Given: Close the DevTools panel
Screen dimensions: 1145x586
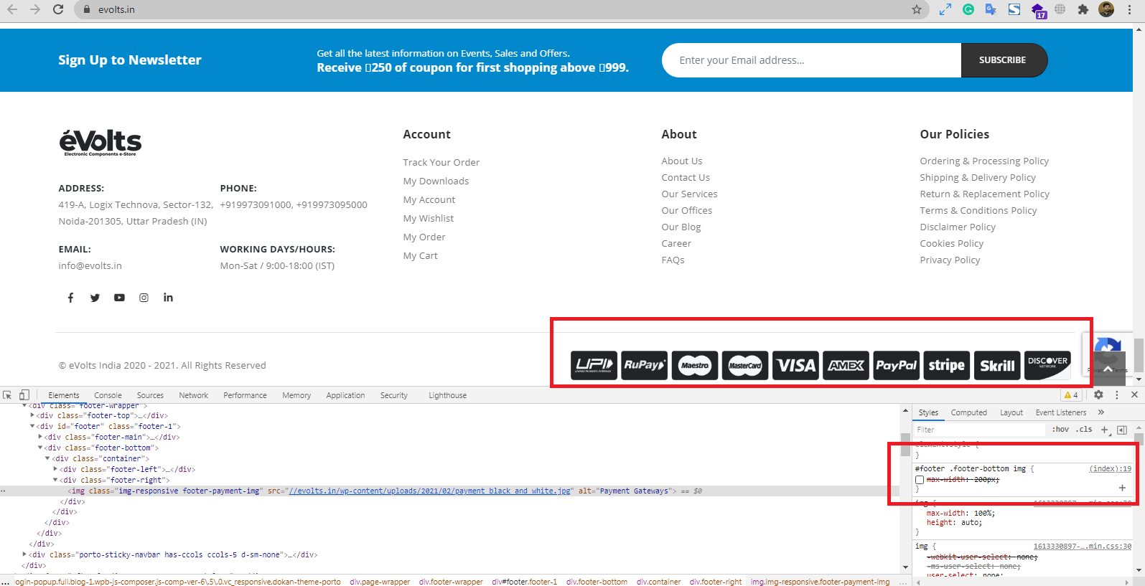Looking at the screenshot, I should click(1134, 394).
